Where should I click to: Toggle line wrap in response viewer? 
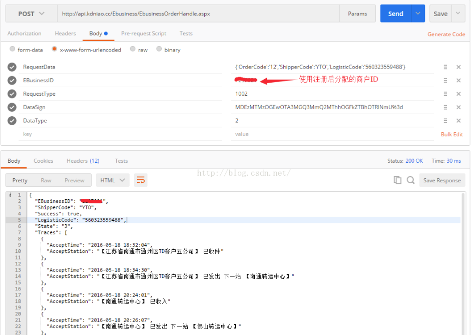click(x=141, y=180)
